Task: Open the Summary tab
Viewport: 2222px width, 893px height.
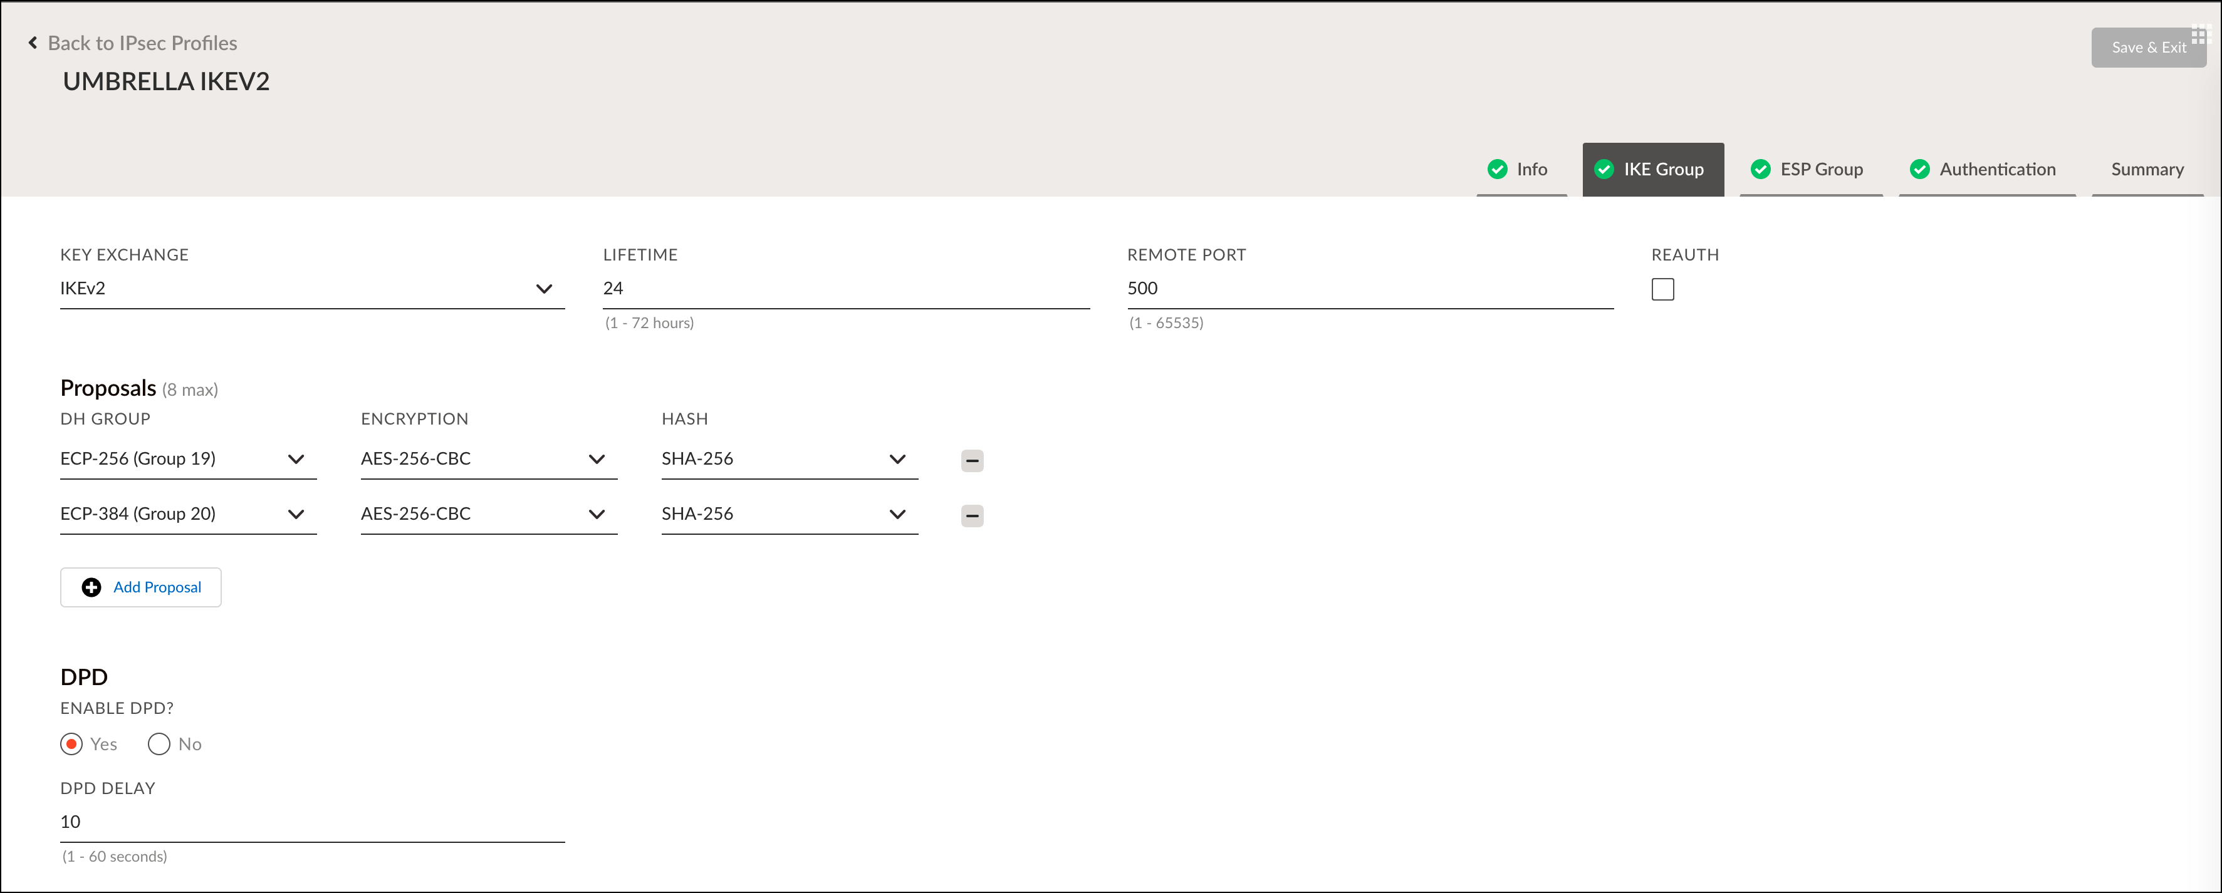Action: 2147,169
